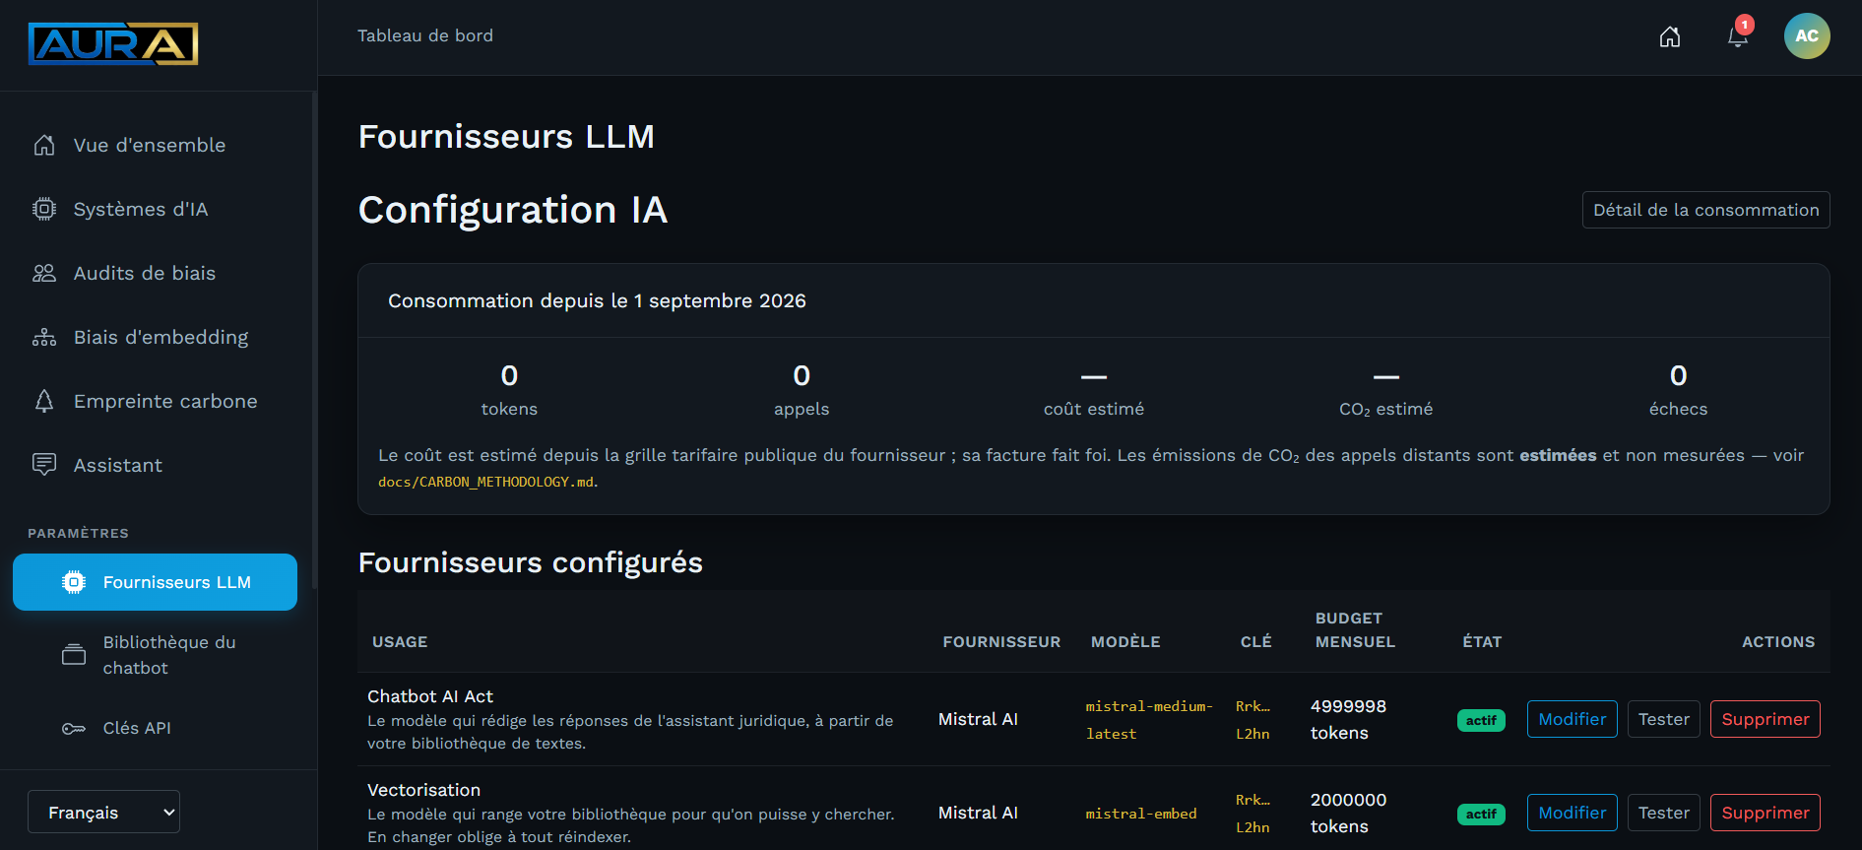
Task: Click Modifier for Vectorisation
Action: pos(1572,813)
